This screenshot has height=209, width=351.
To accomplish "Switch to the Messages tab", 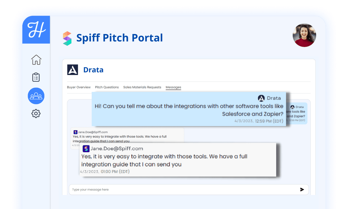I will pyautogui.click(x=173, y=87).
